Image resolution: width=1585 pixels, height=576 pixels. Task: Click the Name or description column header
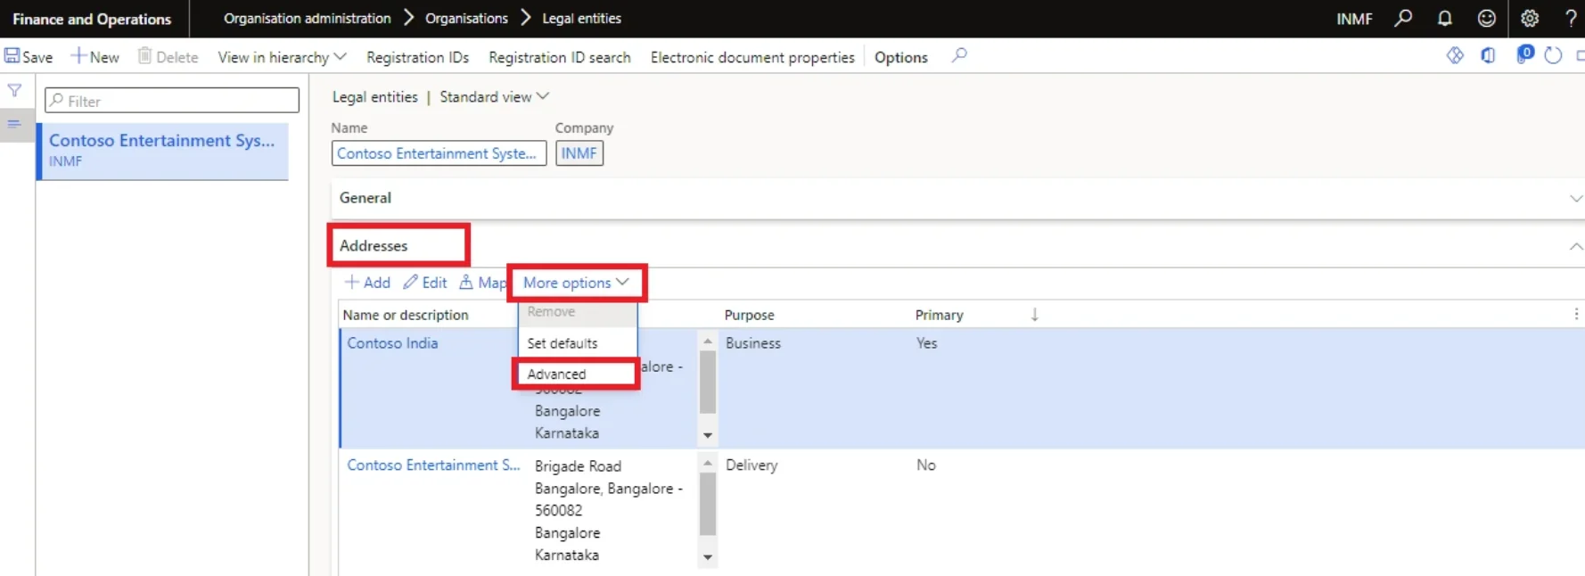[406, 315]
